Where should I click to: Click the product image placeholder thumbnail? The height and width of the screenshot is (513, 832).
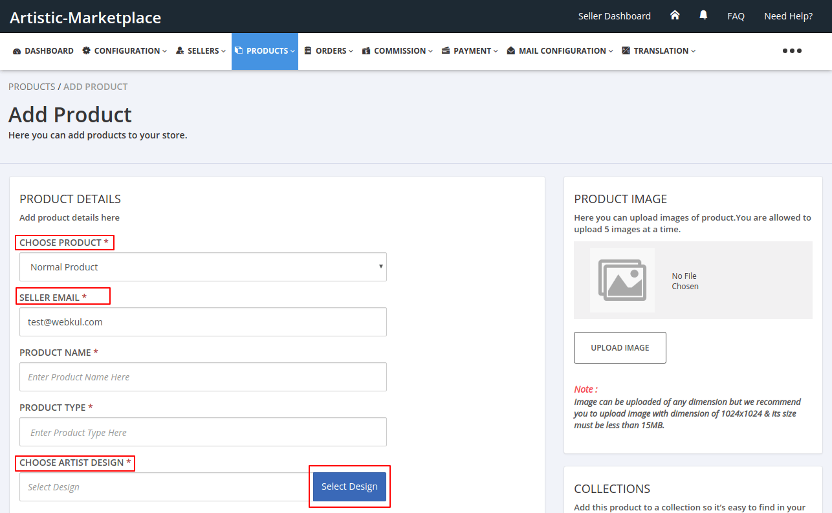point(622,280)
